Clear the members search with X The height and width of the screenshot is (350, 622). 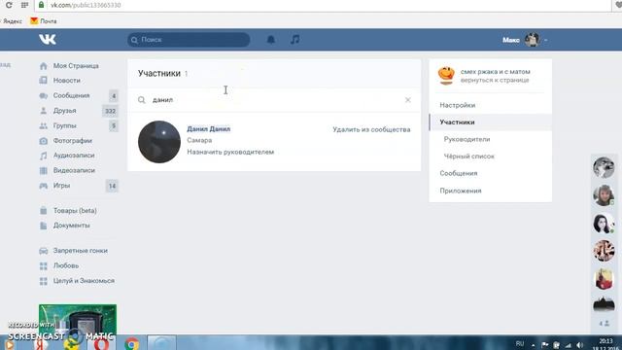point(408,100)
